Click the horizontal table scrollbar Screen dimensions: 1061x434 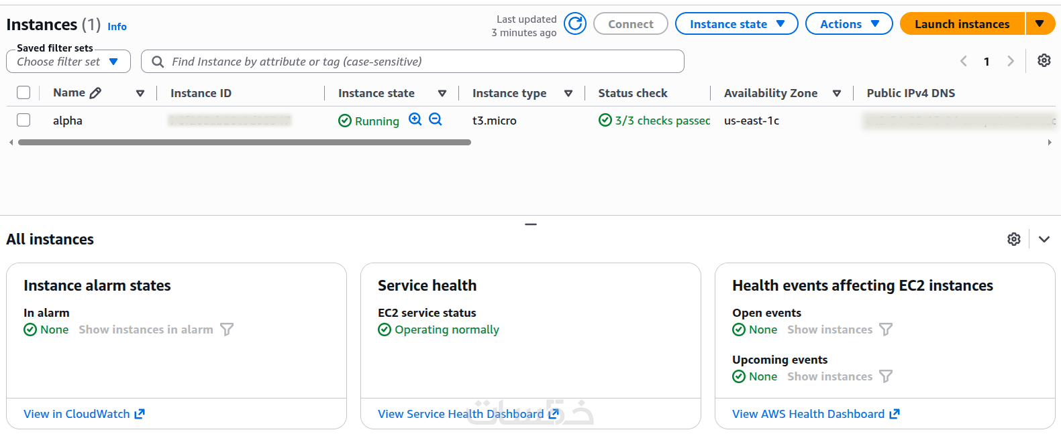[x=244, y=142]
